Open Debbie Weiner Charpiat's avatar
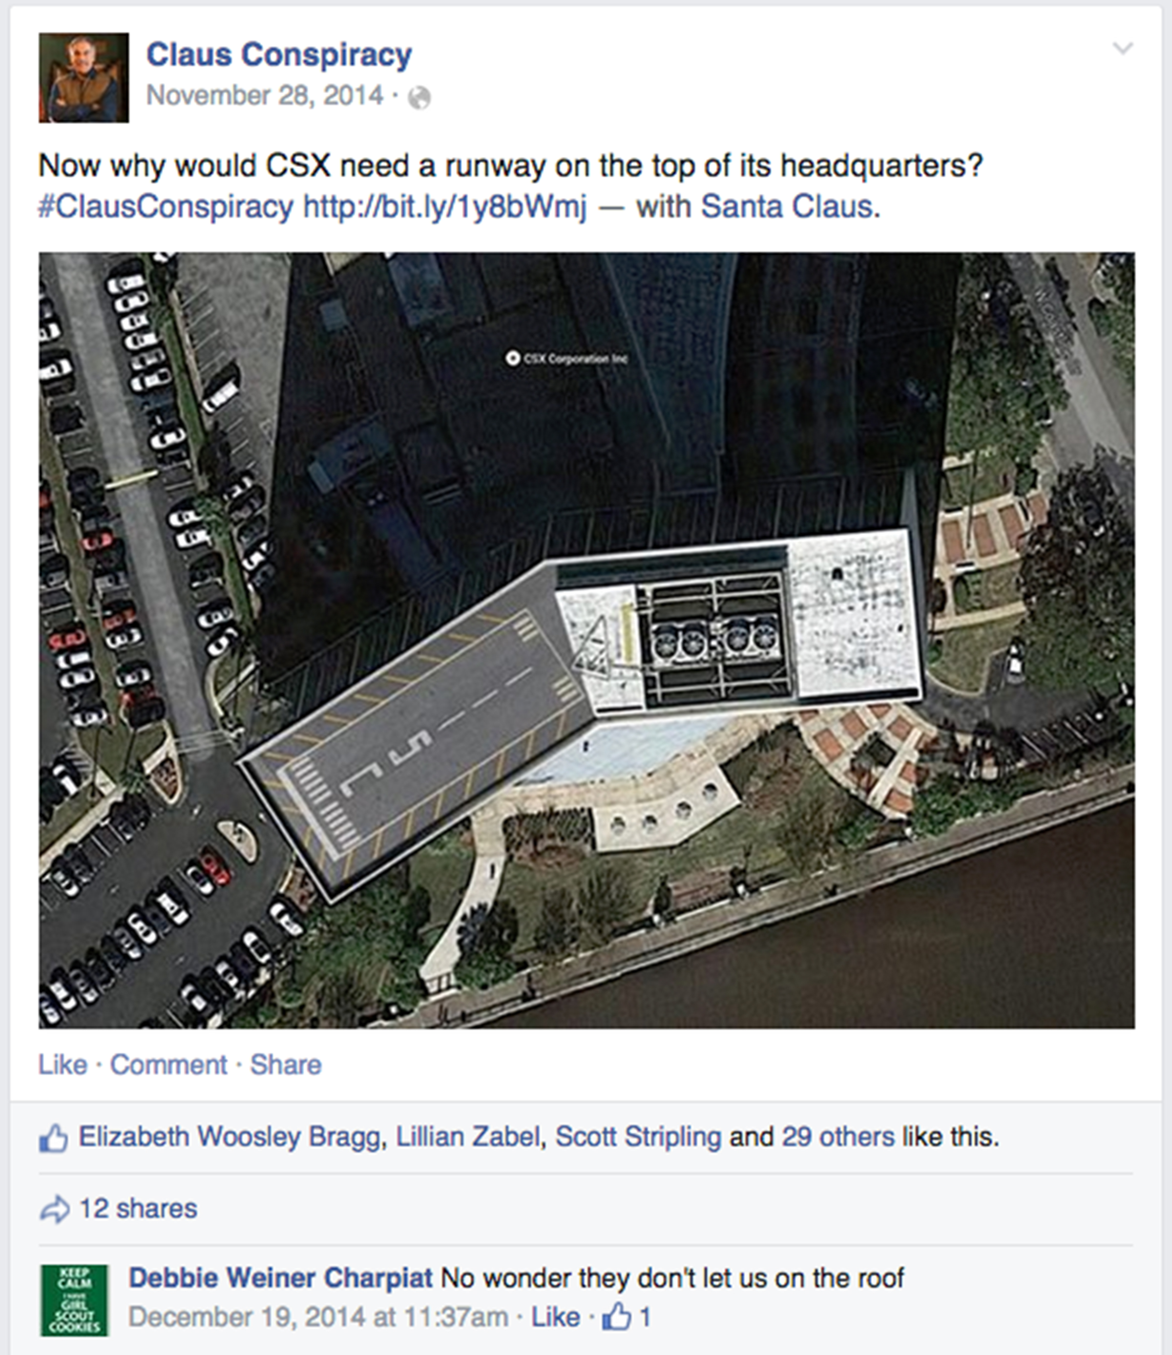Viewport: 1172px width, 1355px height. point(75,1300)
